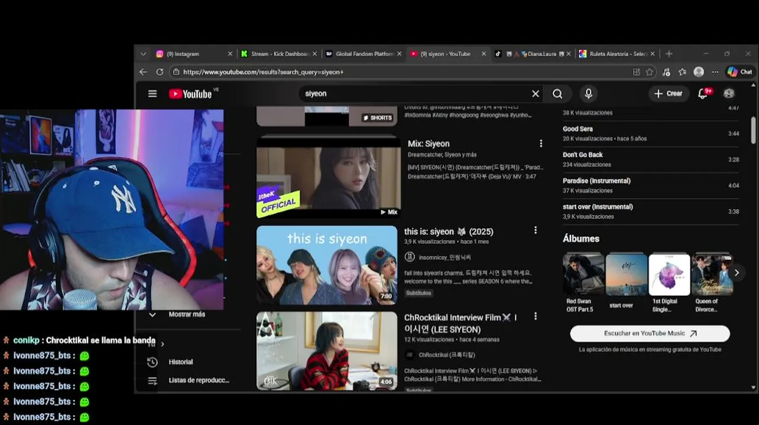Open the Mix: Siyeon title
This screenshot has width=759, height=425.
point(429,143)
